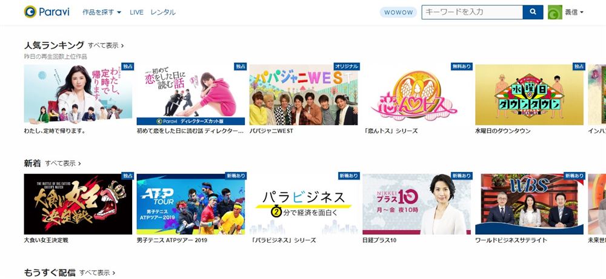
Task: Focus the キーワードを入力 search field
Action: pyautogui.click(x=472, y=12)
